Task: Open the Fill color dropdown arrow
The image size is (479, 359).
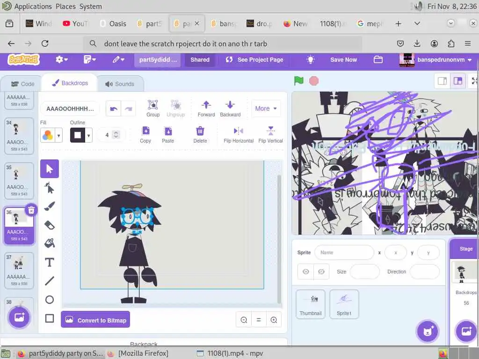Action: point(58,135)
